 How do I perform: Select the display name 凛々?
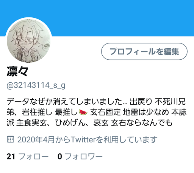point(17,71)
